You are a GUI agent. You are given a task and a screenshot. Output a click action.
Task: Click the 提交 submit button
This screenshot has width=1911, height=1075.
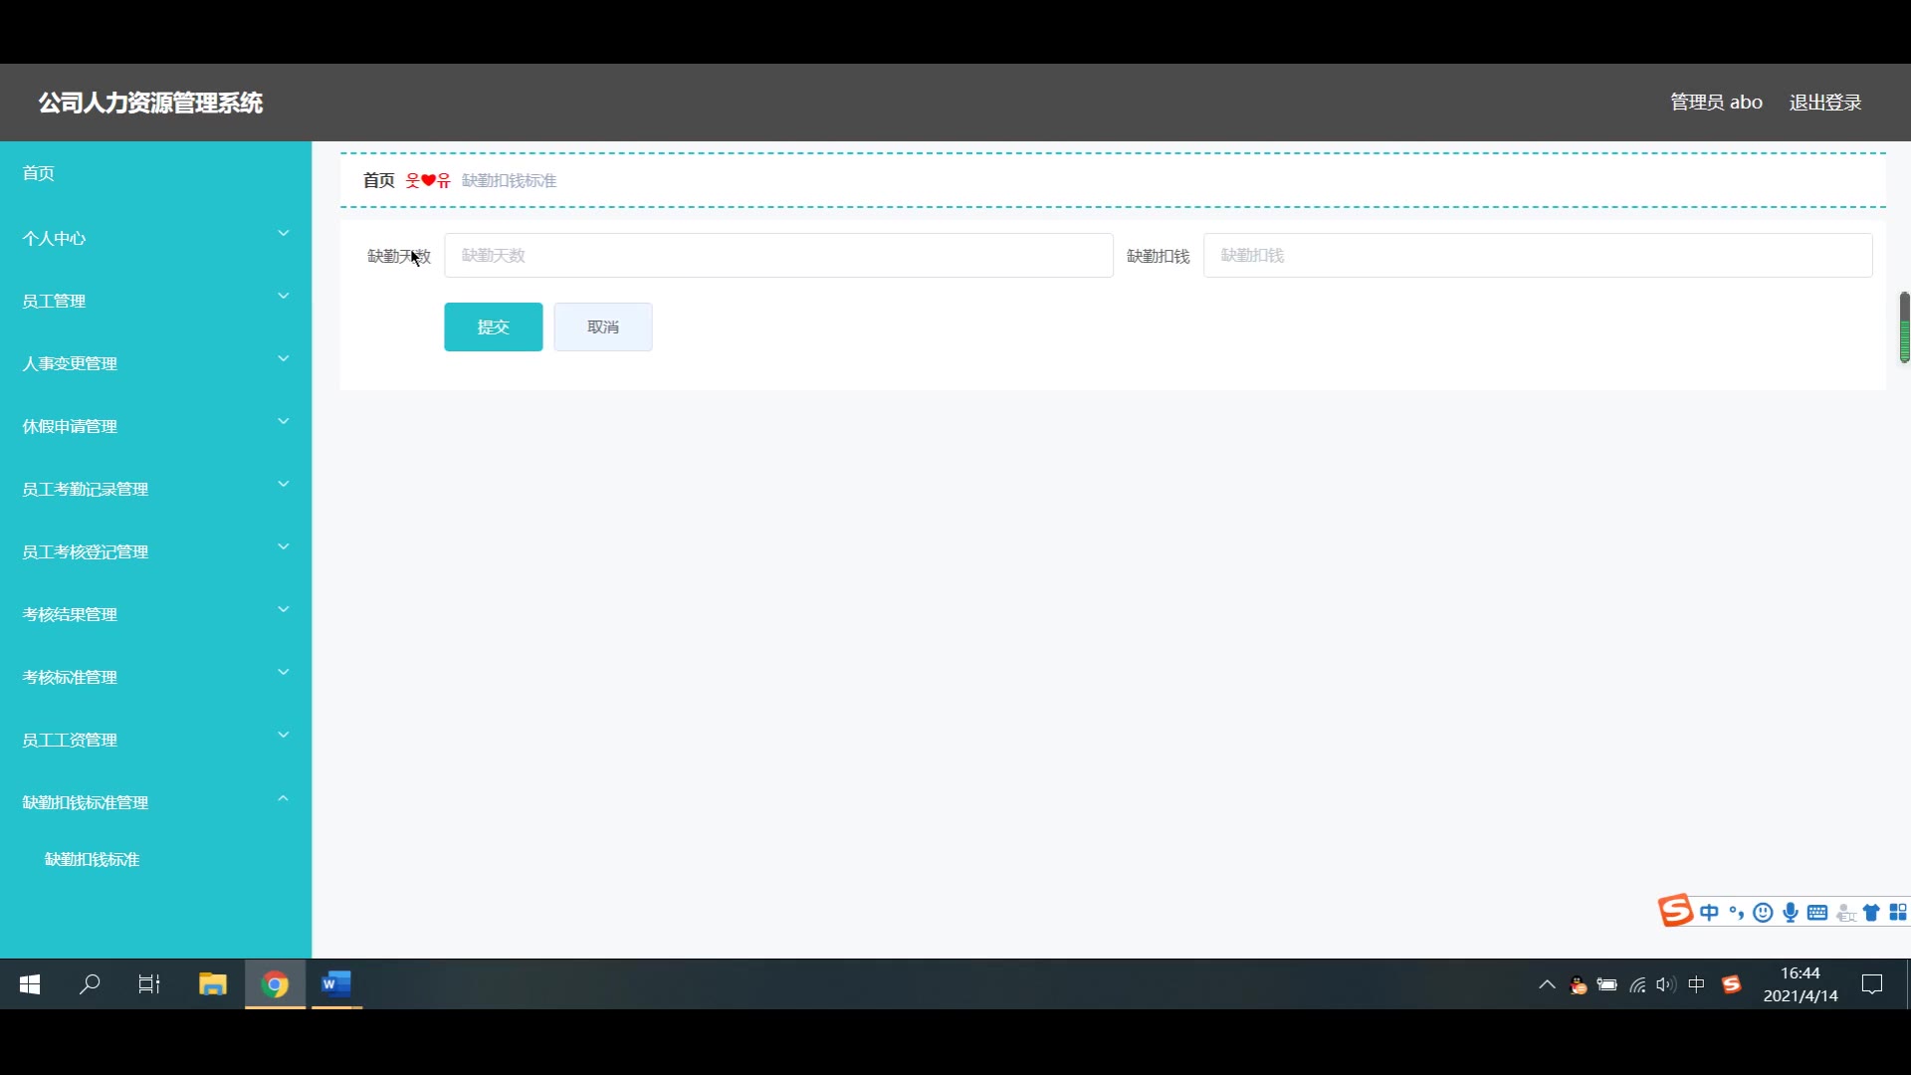point(493,326)
